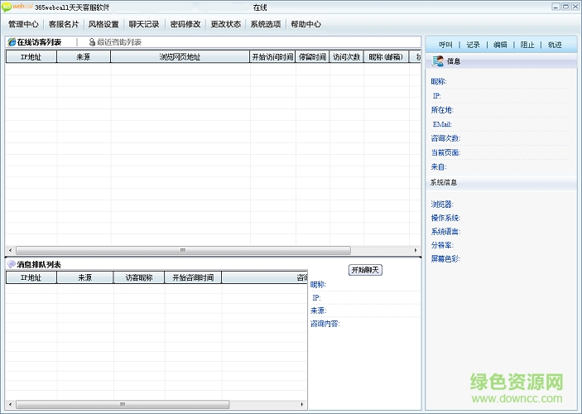Click the 阻止 button to block visitor

pos(527,45)
